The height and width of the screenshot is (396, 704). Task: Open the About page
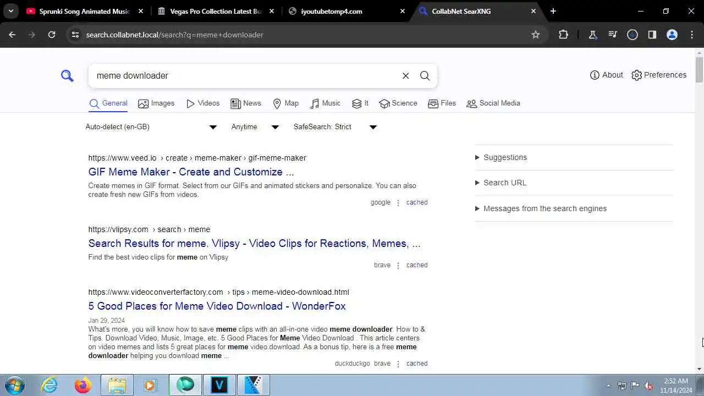606,75
